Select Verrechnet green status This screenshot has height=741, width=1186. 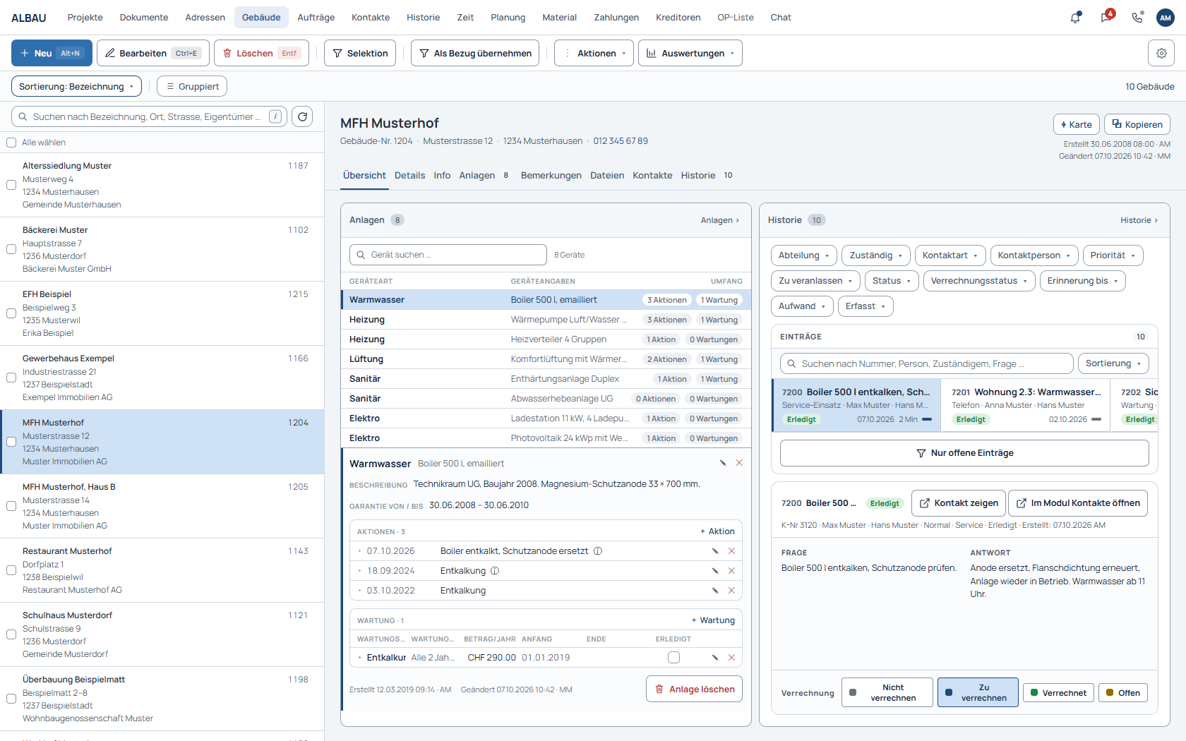click(1058, 693)
